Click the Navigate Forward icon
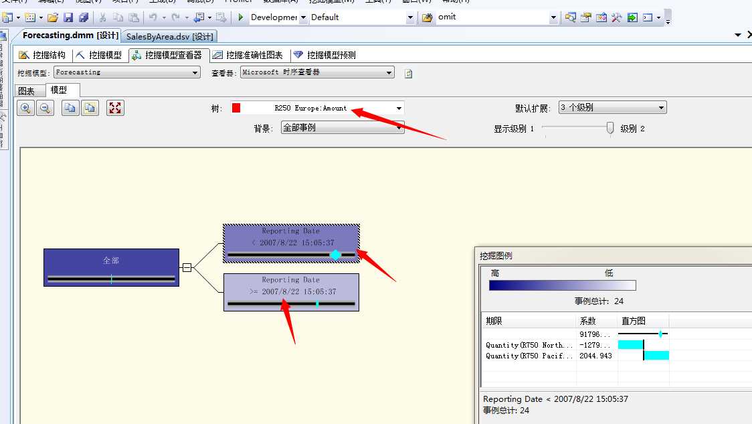Viewport: 752px width, 424px height. tap(221, 18)
